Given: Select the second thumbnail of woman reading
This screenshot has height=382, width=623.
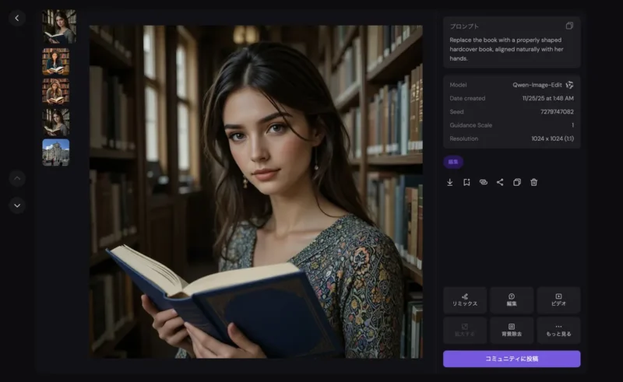Looking at the screenshot, I should tap(55, 61).
